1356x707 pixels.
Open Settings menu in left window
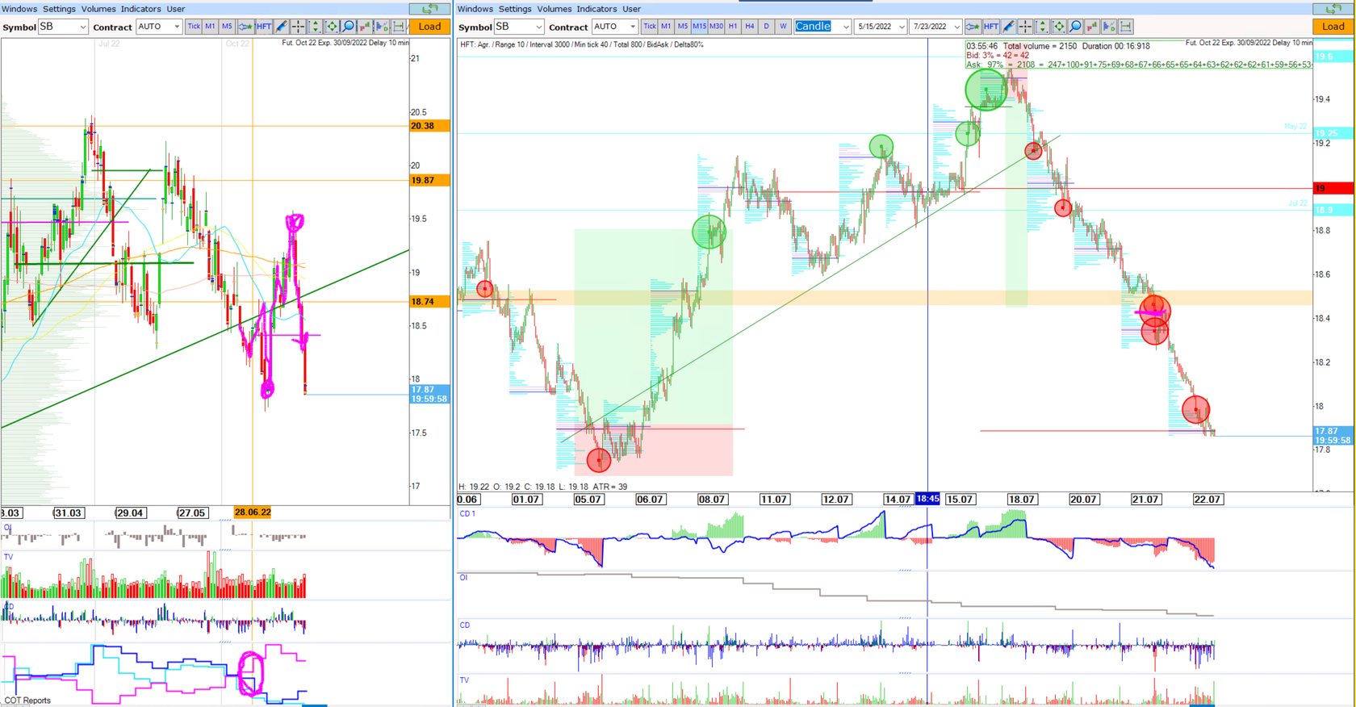[x=59, y=9]
